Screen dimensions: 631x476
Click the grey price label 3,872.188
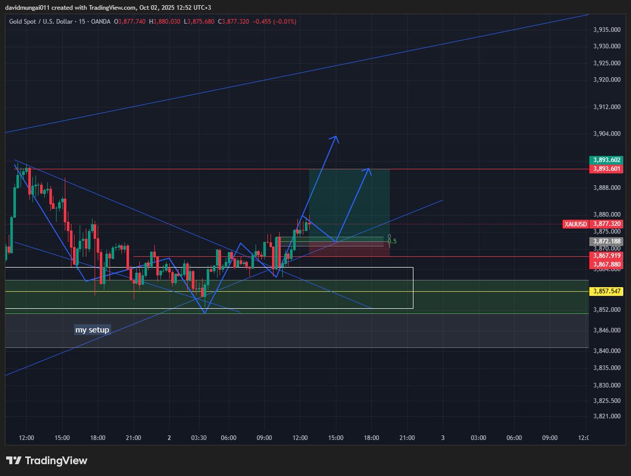tap(606, 241)
